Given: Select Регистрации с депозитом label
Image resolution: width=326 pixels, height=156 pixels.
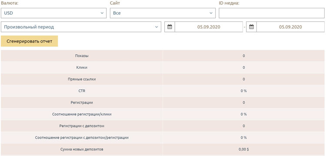Looking at the screenshot, I should click(x=82, y=126).
